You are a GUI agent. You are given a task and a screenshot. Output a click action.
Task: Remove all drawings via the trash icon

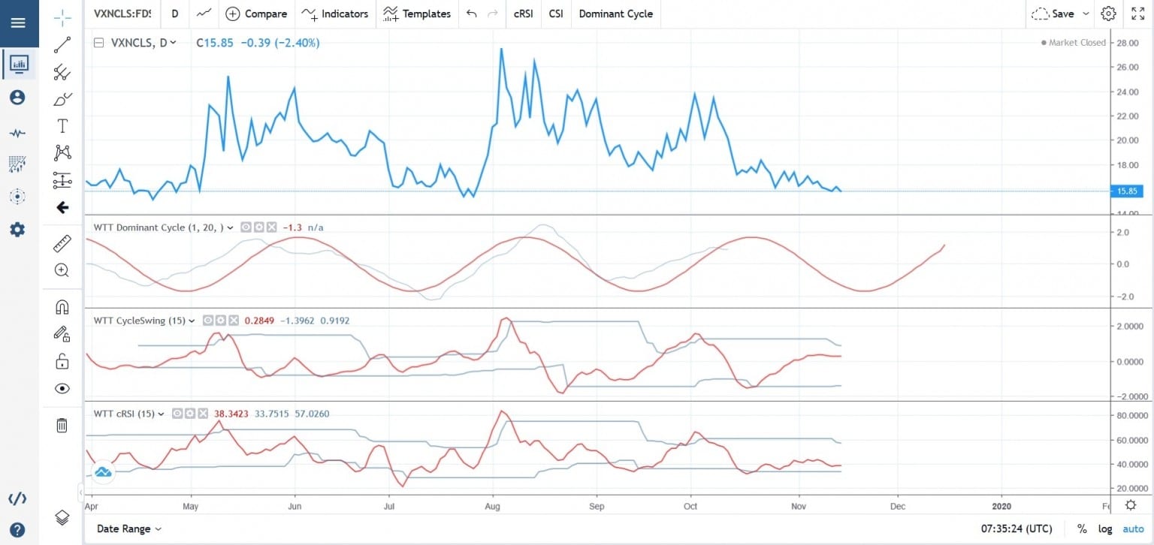coord(62,425)
